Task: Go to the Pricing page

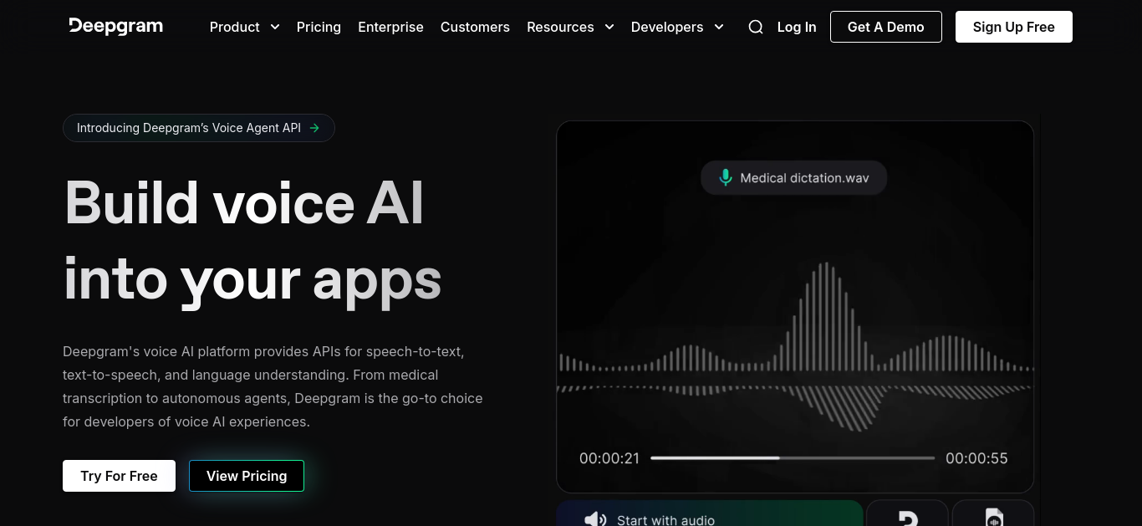Action: tap(319, 27)
